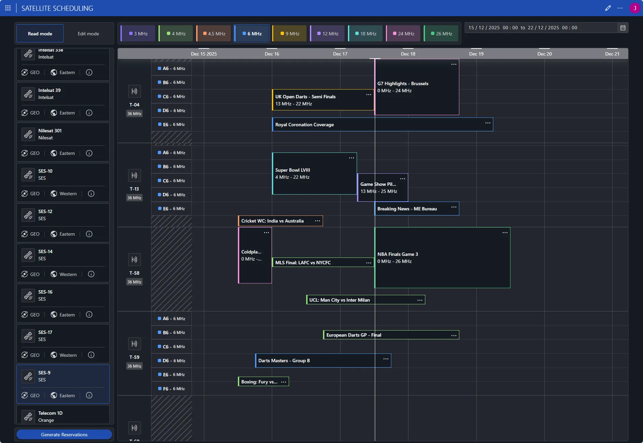Show info for SES-12 satellite
Viewport: 643px width, 443px height.
[89, 234]
